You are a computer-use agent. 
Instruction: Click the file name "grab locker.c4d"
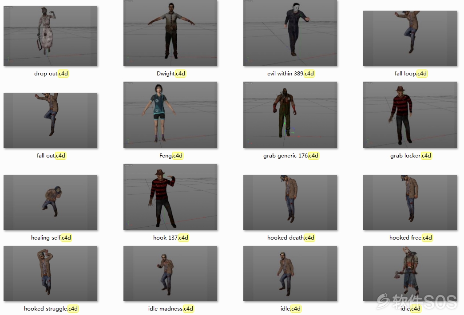(x=410, y=155)
